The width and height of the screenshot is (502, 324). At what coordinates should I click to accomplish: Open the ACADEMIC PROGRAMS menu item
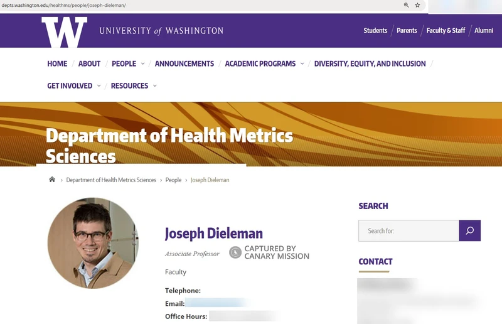point(260,64)
